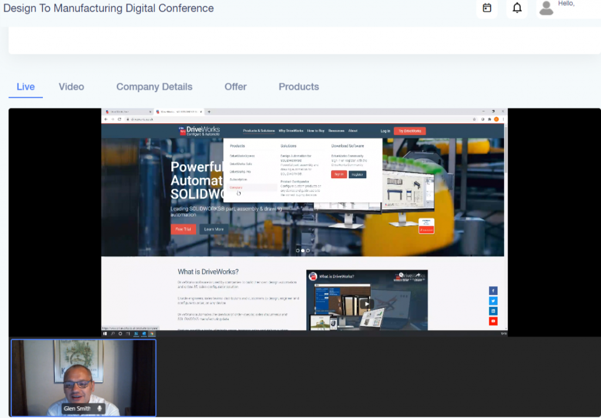Select DriveWorks Pro in Products list
The width and height of the screenshot is (601, 418).
tap(240, 172)
